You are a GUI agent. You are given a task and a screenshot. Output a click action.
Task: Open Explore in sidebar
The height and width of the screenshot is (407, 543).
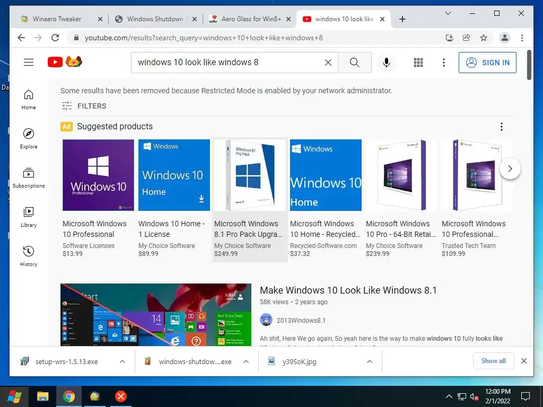(x=29, y=139)
